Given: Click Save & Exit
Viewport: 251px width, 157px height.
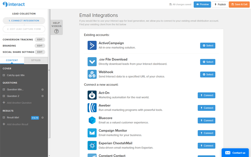Looking at the screenshot, I should [239, 5].
